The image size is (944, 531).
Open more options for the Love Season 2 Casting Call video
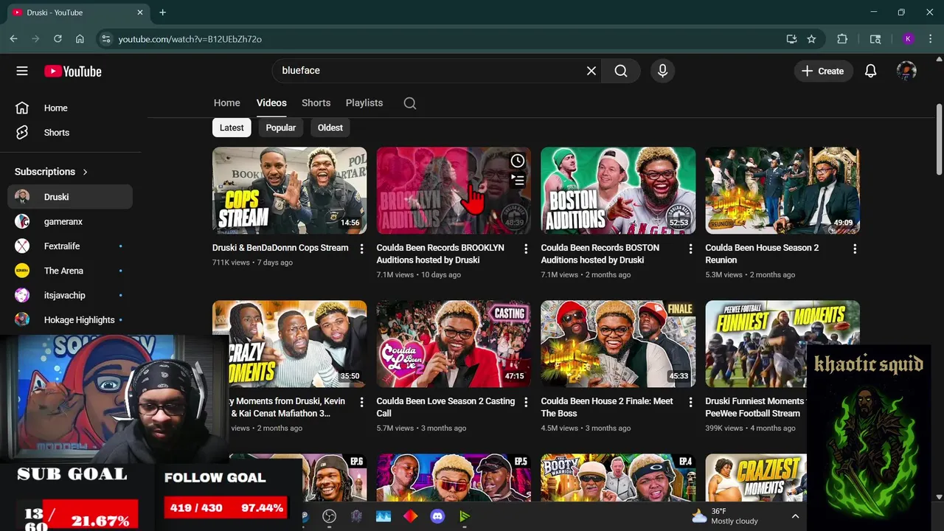point(526,403)
